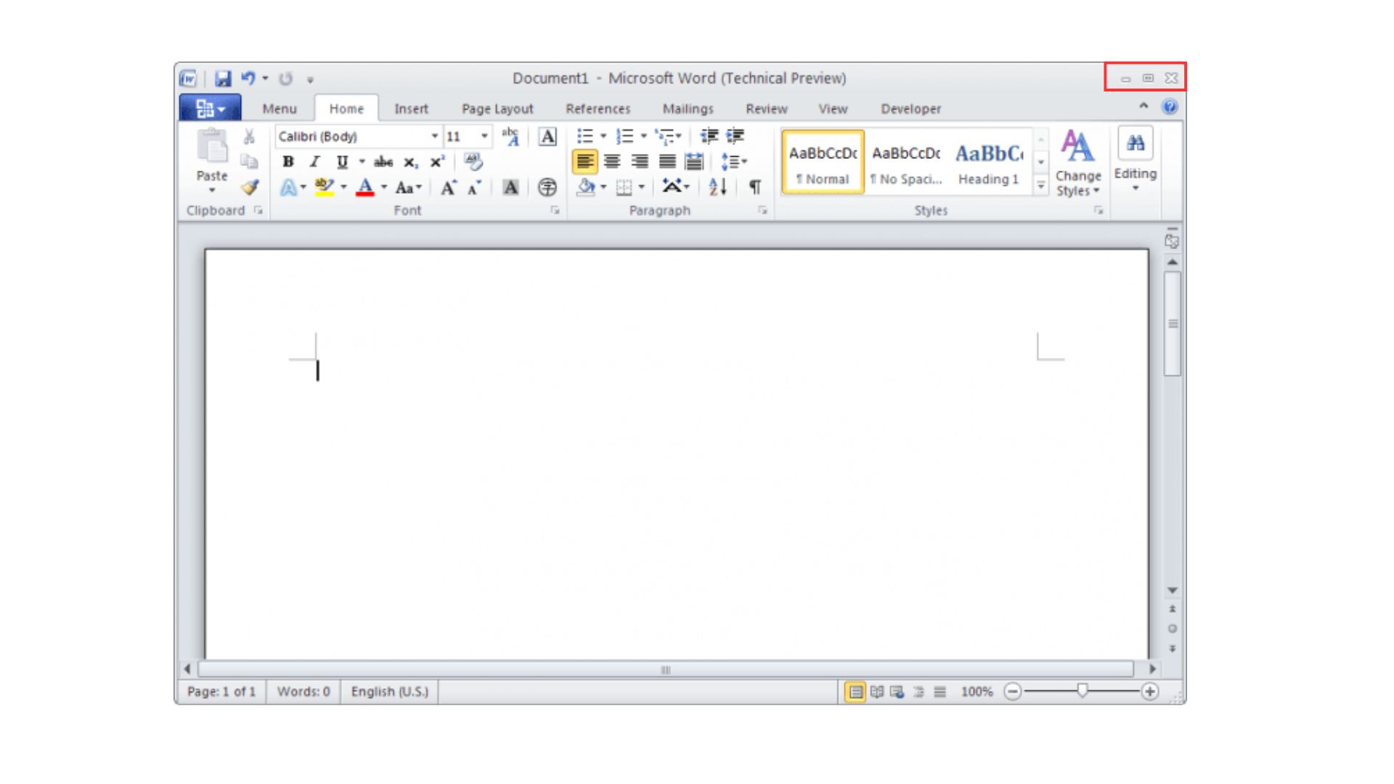1394x784 pixels.
Task: Open the Calibri (Body) font dropdown
Action: pyautogui.click(x=434, y=136)
